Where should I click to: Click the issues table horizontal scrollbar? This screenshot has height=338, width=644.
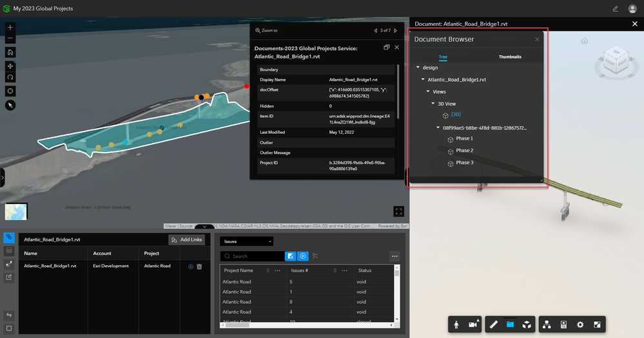237,325
